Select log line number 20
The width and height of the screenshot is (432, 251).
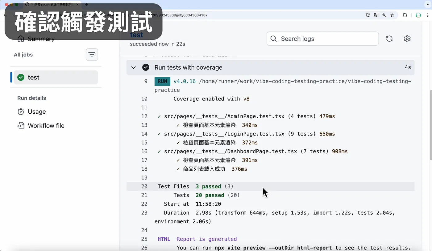(144, 186)
